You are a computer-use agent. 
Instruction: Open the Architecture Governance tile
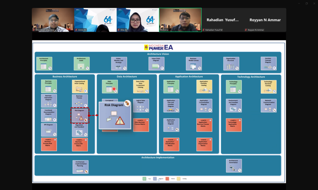(234, 165)
